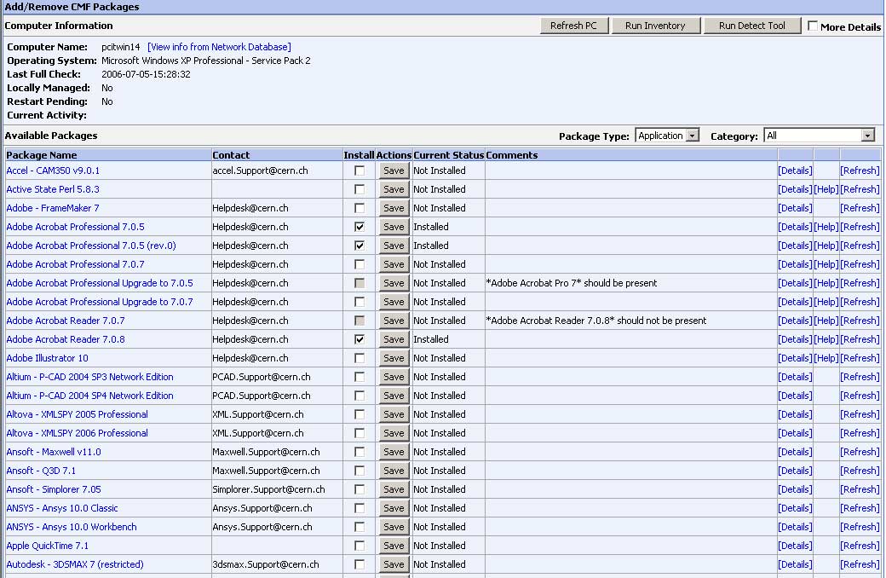Image resolution: width=886 pixels, height=578 pixels.
Task: Open Altium - P-CAD 2004 SP3 Network Edition link
Action: click(89, 377)
